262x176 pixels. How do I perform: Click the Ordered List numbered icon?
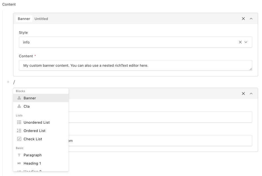19,131
